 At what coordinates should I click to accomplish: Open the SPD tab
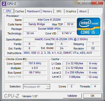coord(59,11)
